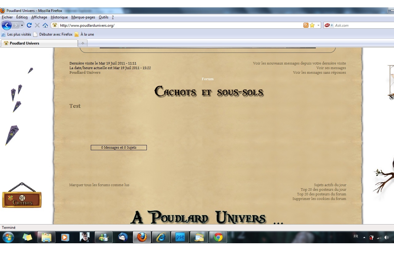Screen dimensions: 394x254
Task: Open the Outils menu
Action: 103,17
